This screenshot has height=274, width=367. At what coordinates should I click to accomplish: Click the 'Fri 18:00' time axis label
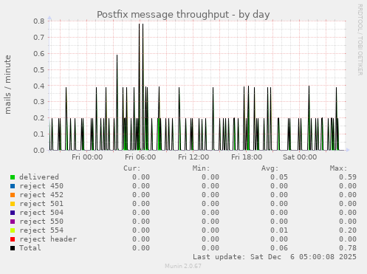tap(247, 157)
